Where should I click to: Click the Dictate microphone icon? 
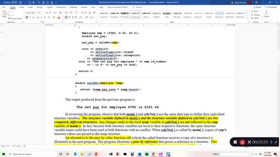click(x=266, y=13)
